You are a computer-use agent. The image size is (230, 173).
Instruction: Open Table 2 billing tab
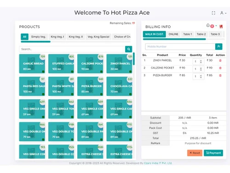click(x=201, y=34)
